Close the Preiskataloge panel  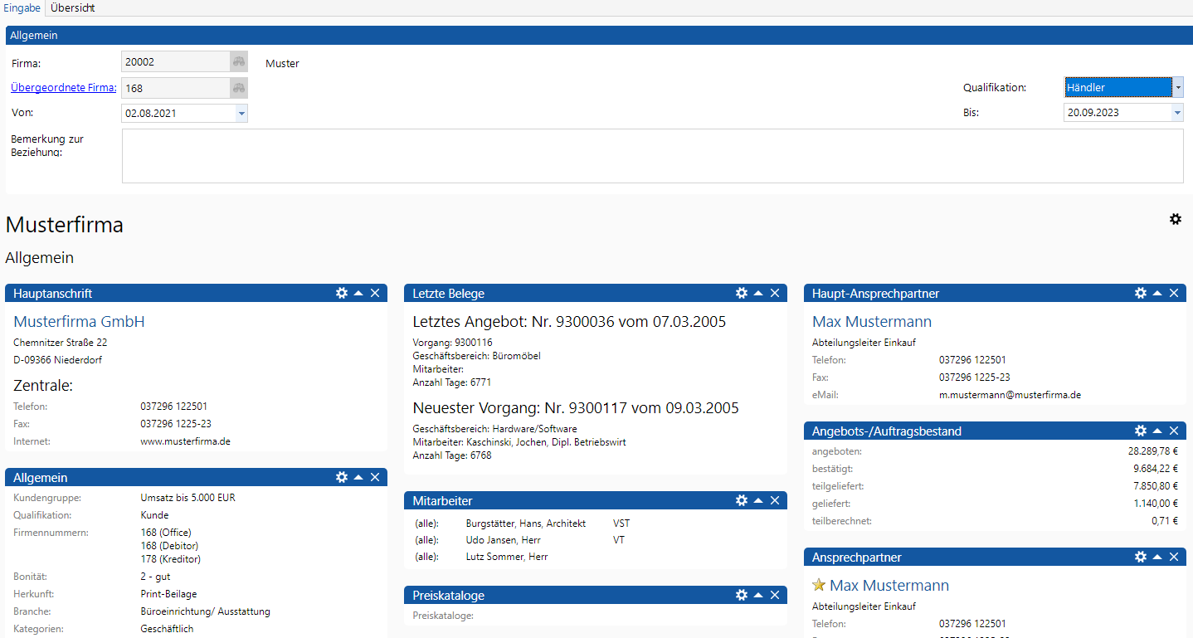[775, 595]
